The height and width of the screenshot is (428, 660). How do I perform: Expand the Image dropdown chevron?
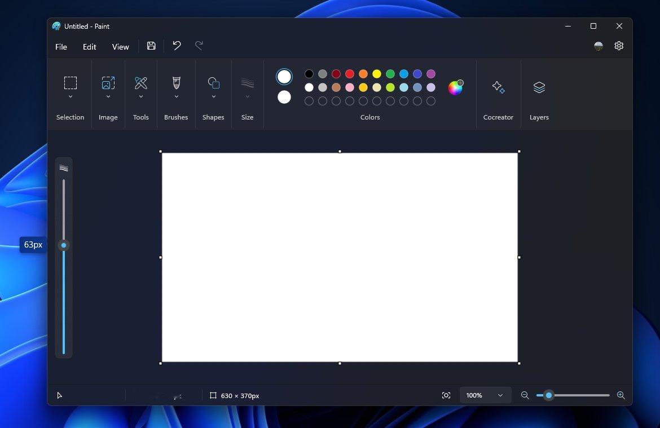(x=108, y=96)
